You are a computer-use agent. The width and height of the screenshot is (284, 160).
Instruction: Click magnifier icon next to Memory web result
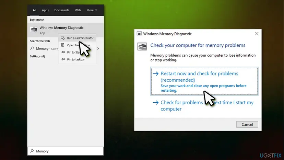point(32,48)
